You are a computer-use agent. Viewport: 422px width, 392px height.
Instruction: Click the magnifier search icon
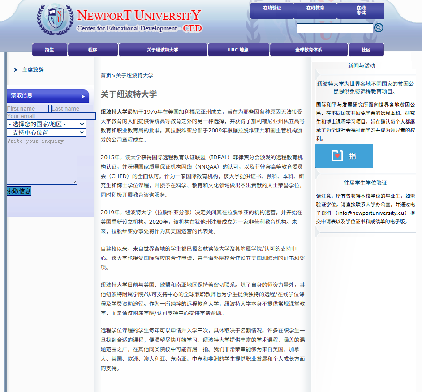pos(379,28)
